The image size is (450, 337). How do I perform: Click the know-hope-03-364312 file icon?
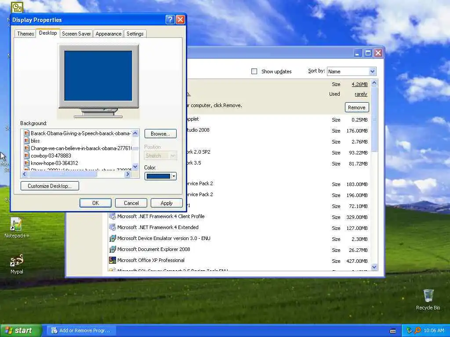coord(27,163)
